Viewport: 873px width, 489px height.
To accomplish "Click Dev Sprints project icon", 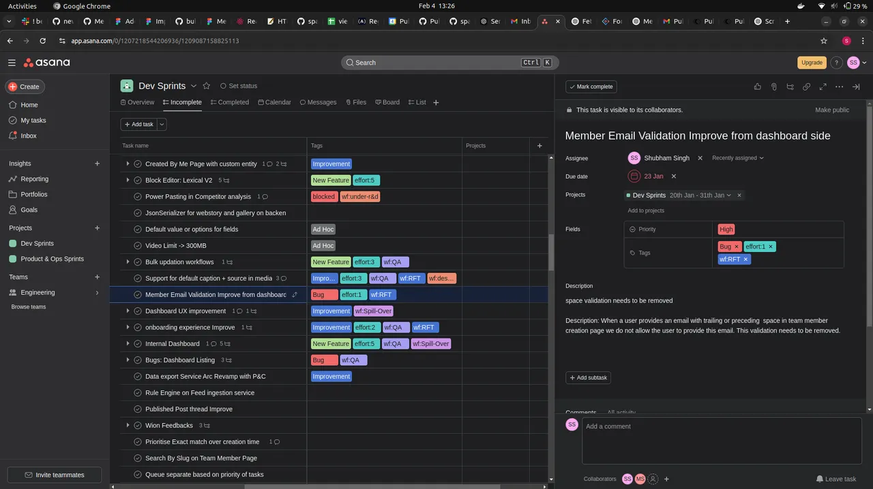I will tap(127, 86).
